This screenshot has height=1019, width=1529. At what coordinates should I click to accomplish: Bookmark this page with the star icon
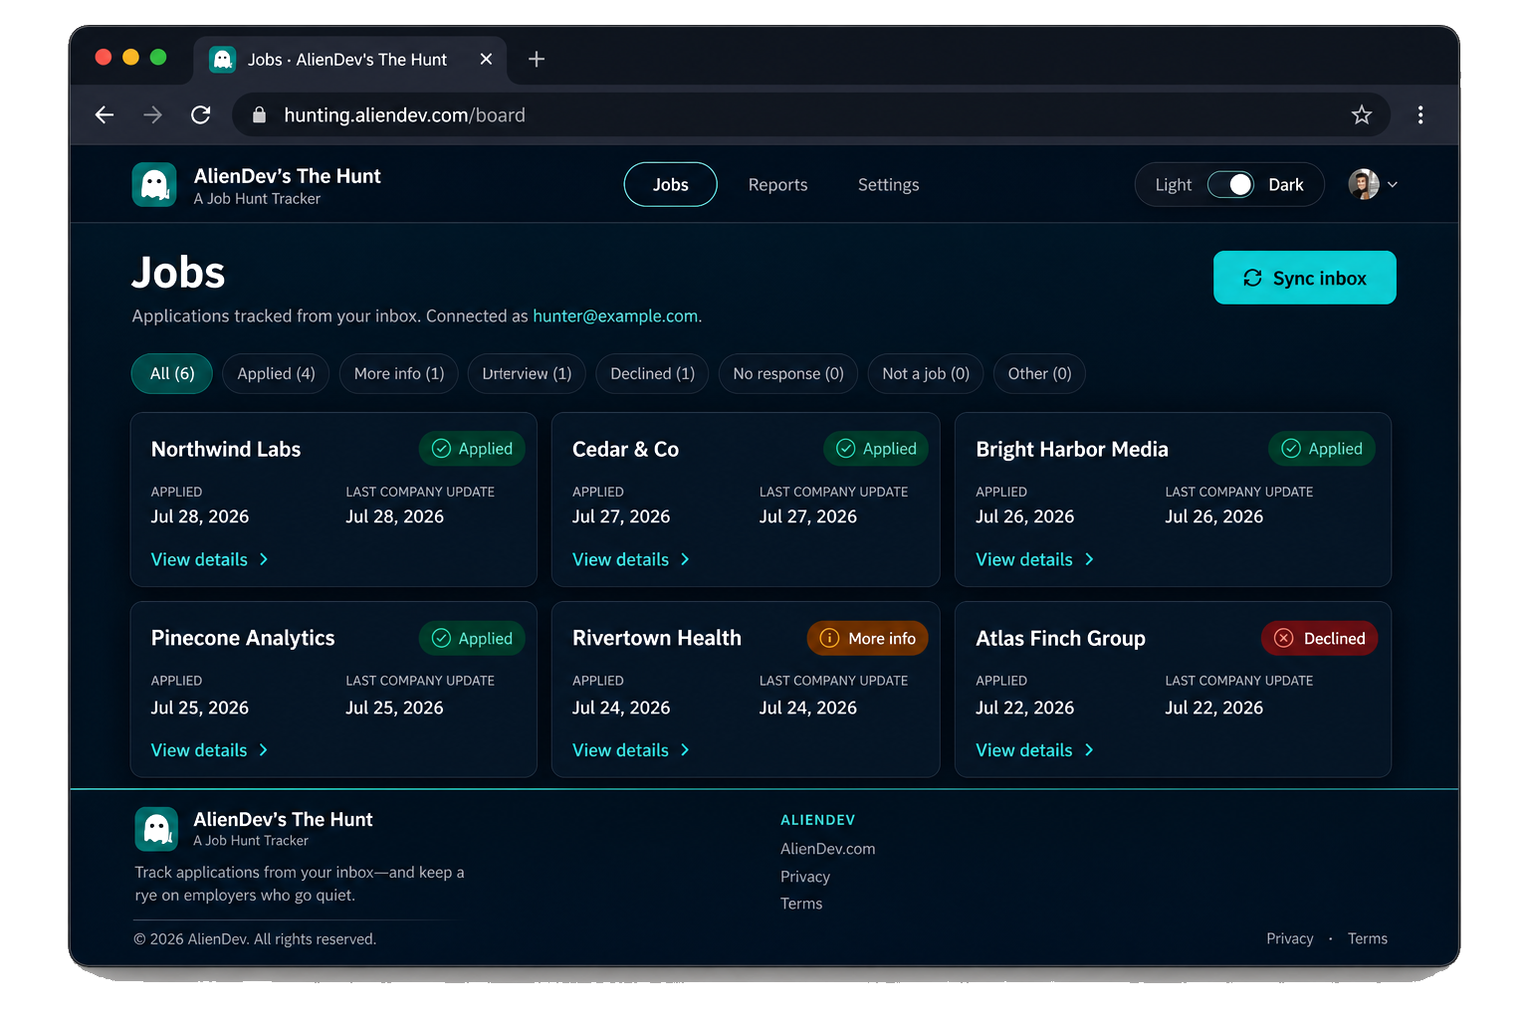click(1362, 115)
